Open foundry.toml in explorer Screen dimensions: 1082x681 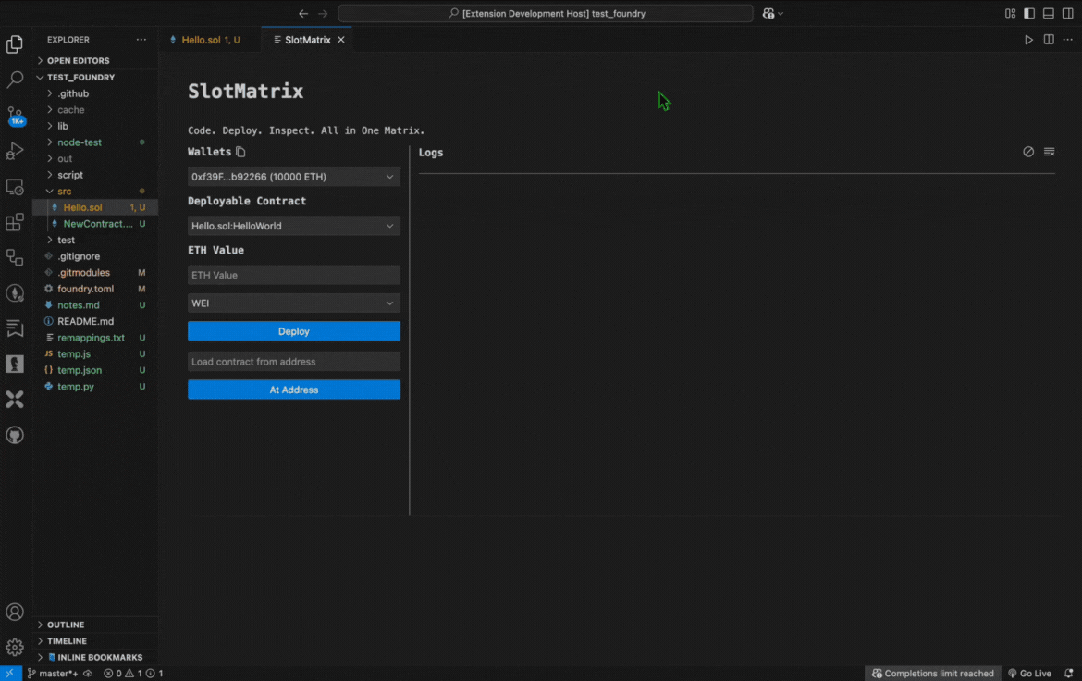tap(95, 289)
